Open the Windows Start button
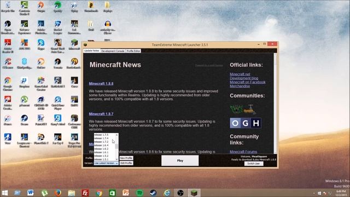Screen dimensions: 350x197 tap(5, 193)
